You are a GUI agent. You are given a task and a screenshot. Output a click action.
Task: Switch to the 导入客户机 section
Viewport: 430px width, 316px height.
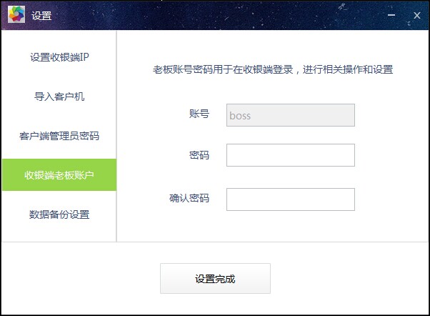pyautogui.click(x=59, y=97)
